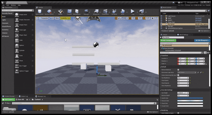Screen dimensions: 212x115
Task: Click the Search Classes input field
Action: (x=18, y=10)
